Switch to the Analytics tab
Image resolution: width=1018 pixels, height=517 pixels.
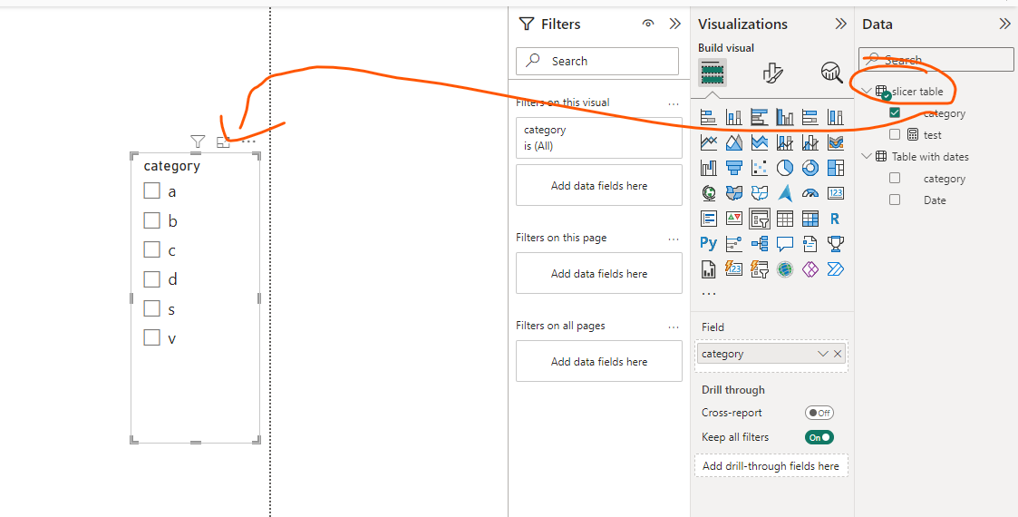coord(831,72)
